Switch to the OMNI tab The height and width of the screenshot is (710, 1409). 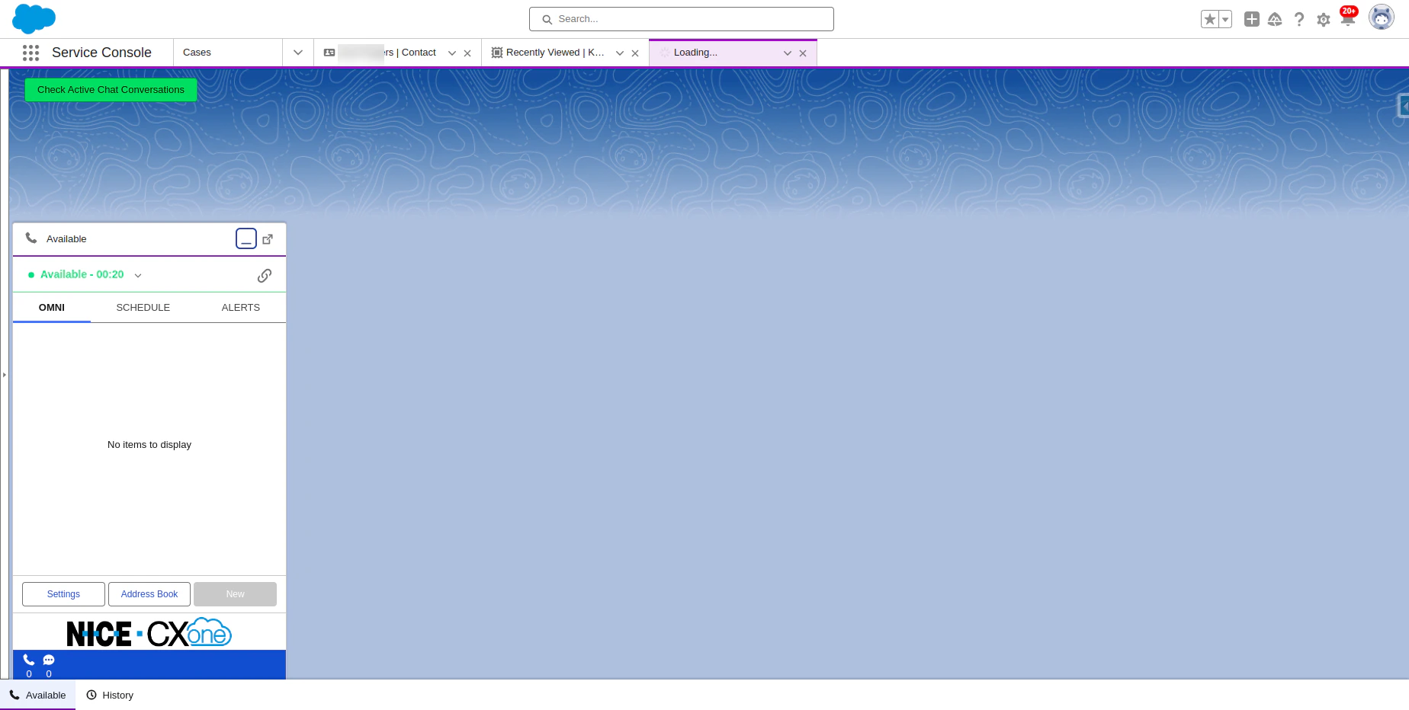(x=52, y=308)
